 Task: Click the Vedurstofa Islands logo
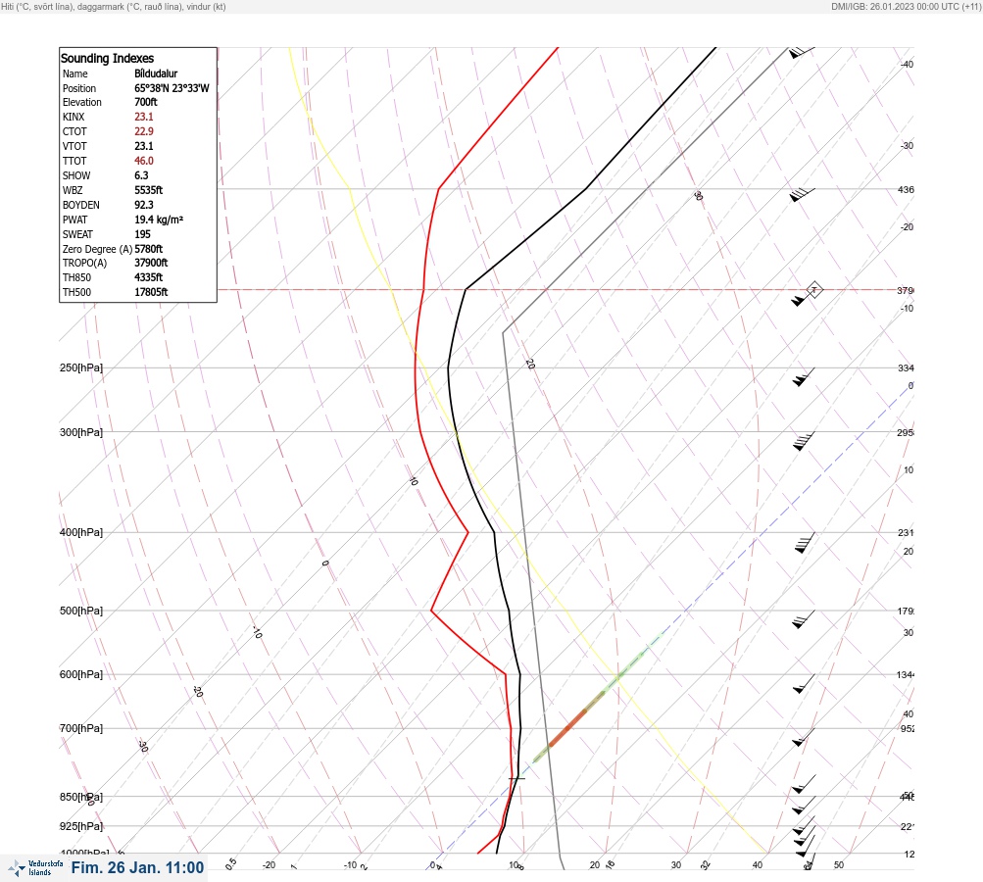point(35,867)
